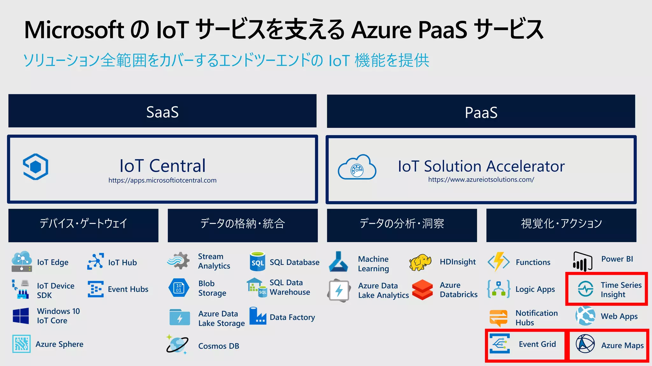Select the Stream Analytics gear icon
652x366 pixels.
[179, 261]
